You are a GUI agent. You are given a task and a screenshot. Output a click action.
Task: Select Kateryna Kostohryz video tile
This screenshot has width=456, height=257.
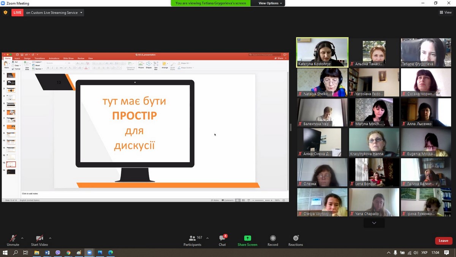tap(322, 52)
